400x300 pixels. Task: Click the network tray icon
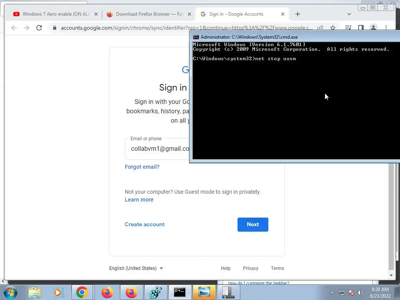[x=341, y=293]
